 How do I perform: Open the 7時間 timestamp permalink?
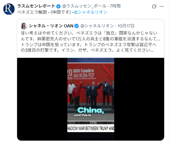(115, 6)
